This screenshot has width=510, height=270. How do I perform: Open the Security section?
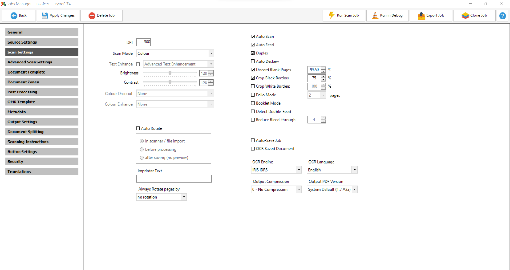point(42,162)
